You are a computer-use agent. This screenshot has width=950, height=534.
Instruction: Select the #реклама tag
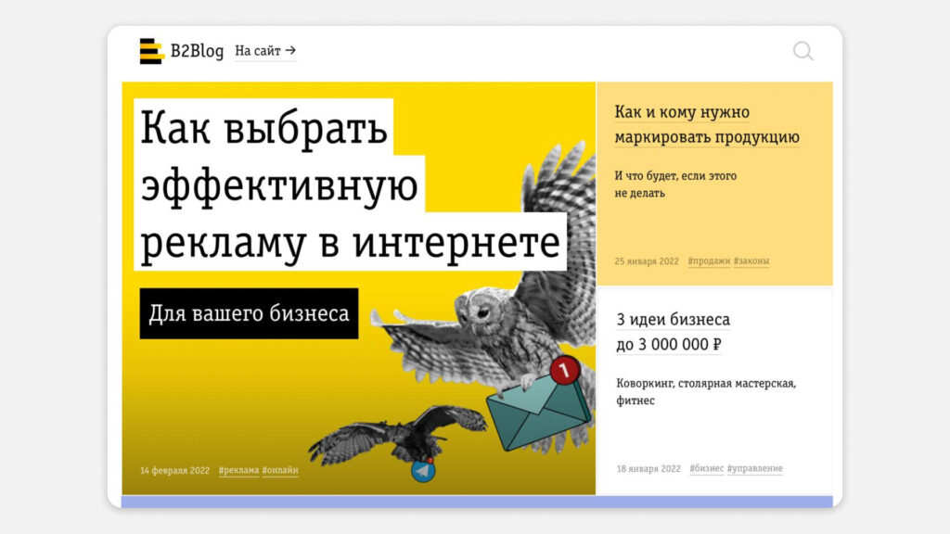pos(238,470)
